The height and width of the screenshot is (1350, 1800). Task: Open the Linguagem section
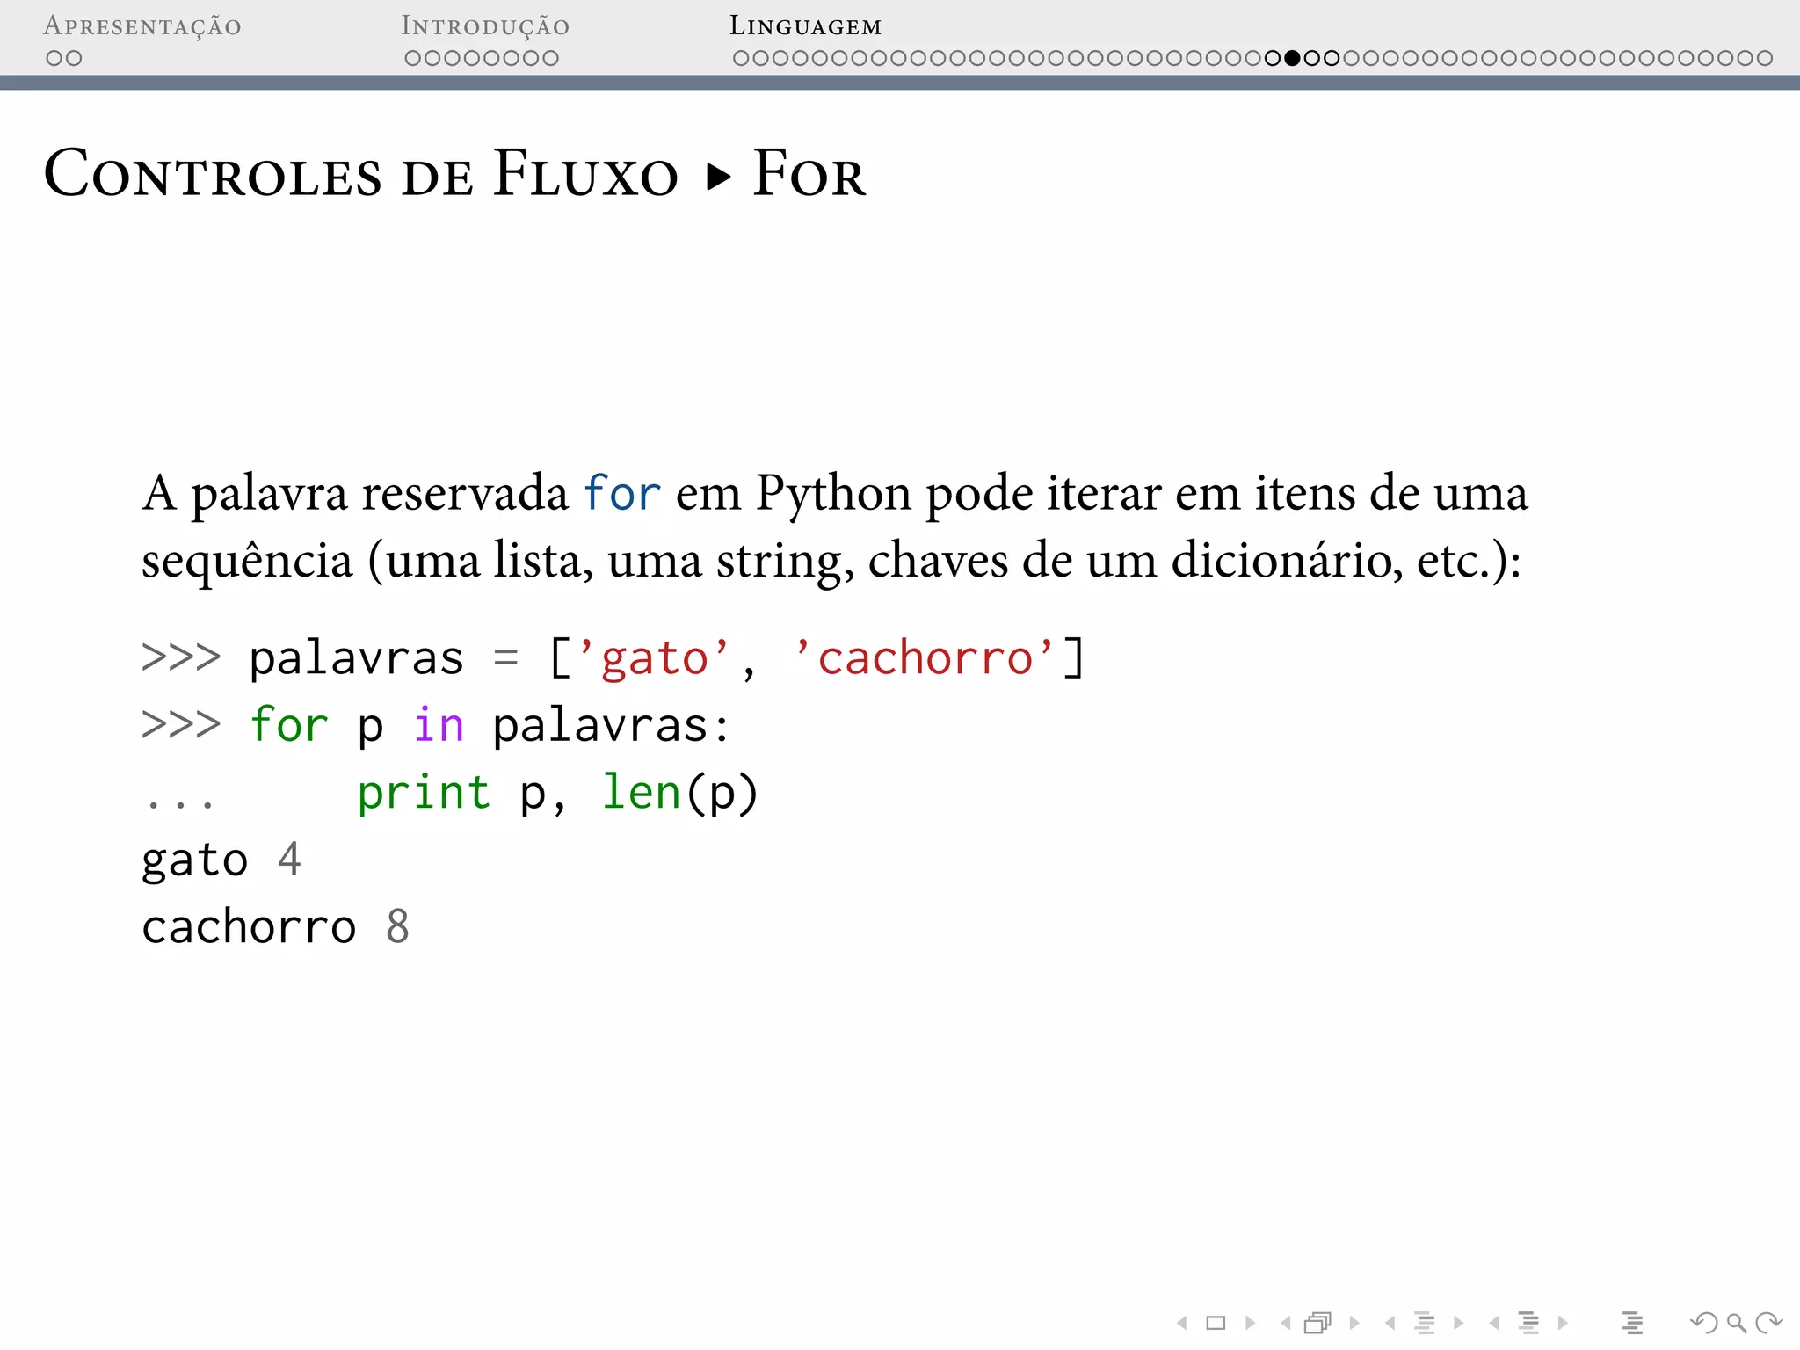click(x=805, y=26)
